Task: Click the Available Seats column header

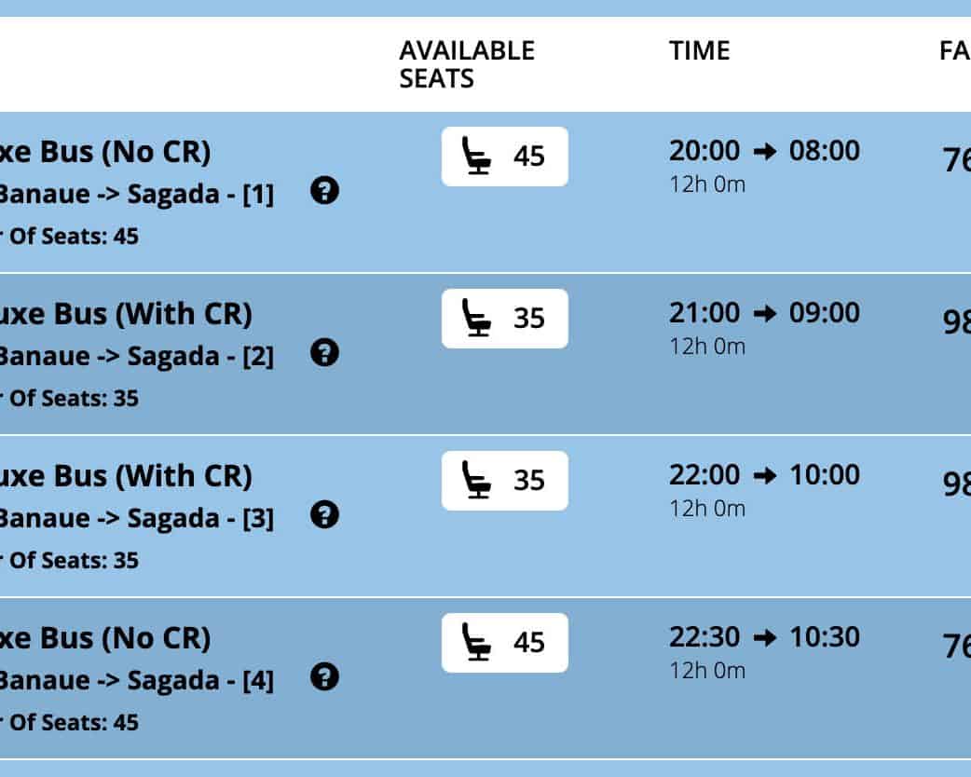Action: (467, 64)
